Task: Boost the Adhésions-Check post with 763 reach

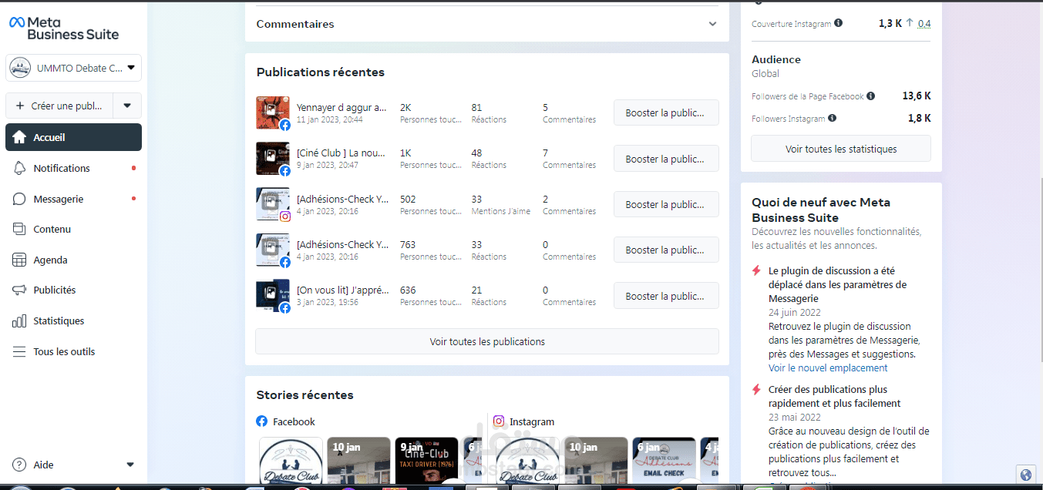Action: [x=666, y=250]
